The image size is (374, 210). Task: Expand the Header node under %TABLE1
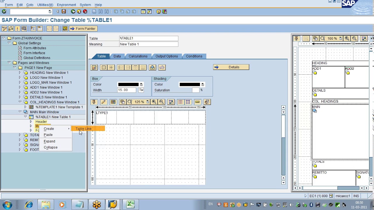tap(31, 122)
